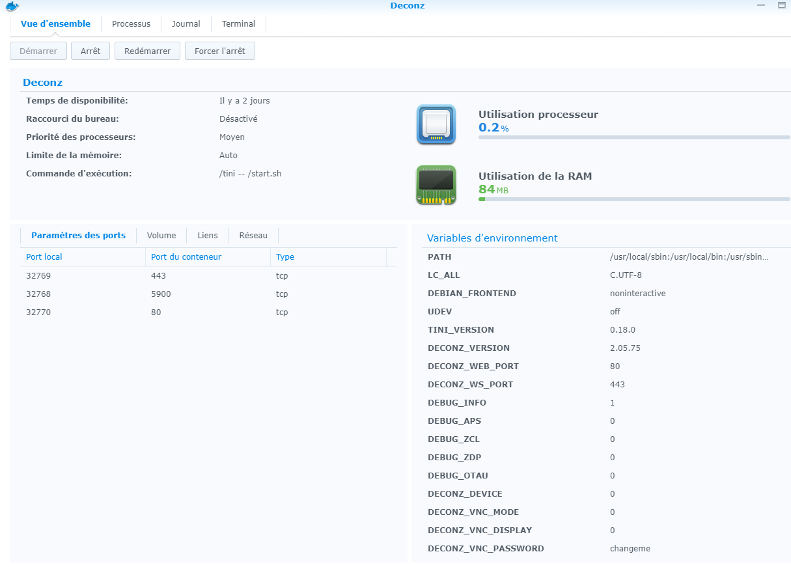The image size is (791, 567).
Task: Open the Réseau tab
Action: pyautogui.click(x=253, y=236)
